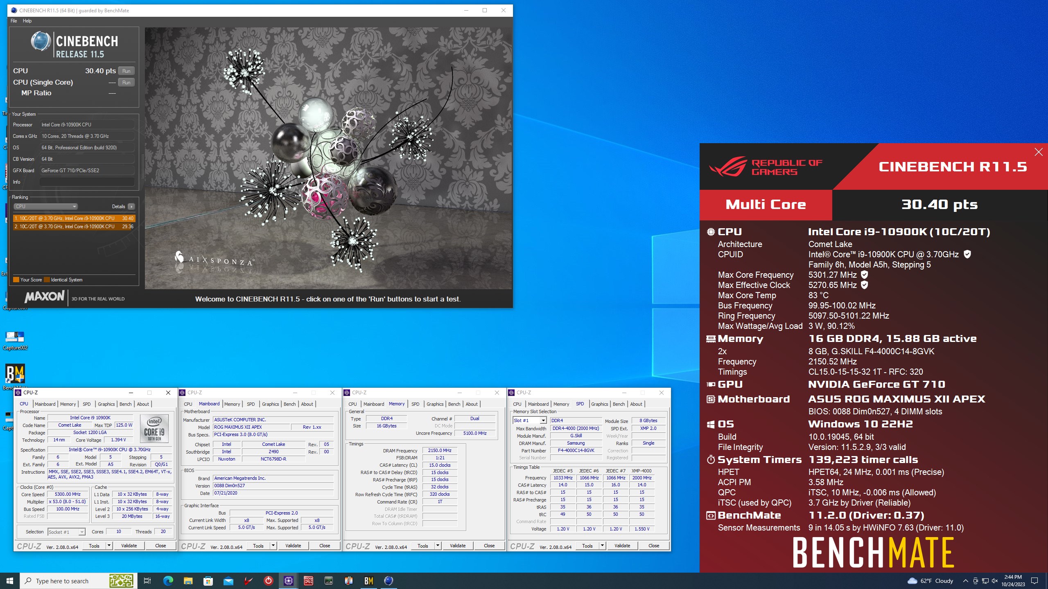Click DRAM Frequency value 2150.0 MHz

pos(440,450)
